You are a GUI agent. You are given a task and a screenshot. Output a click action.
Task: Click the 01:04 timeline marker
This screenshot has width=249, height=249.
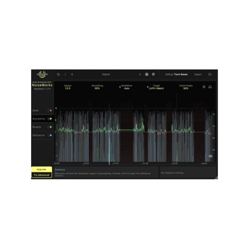(x=116, y=163)
